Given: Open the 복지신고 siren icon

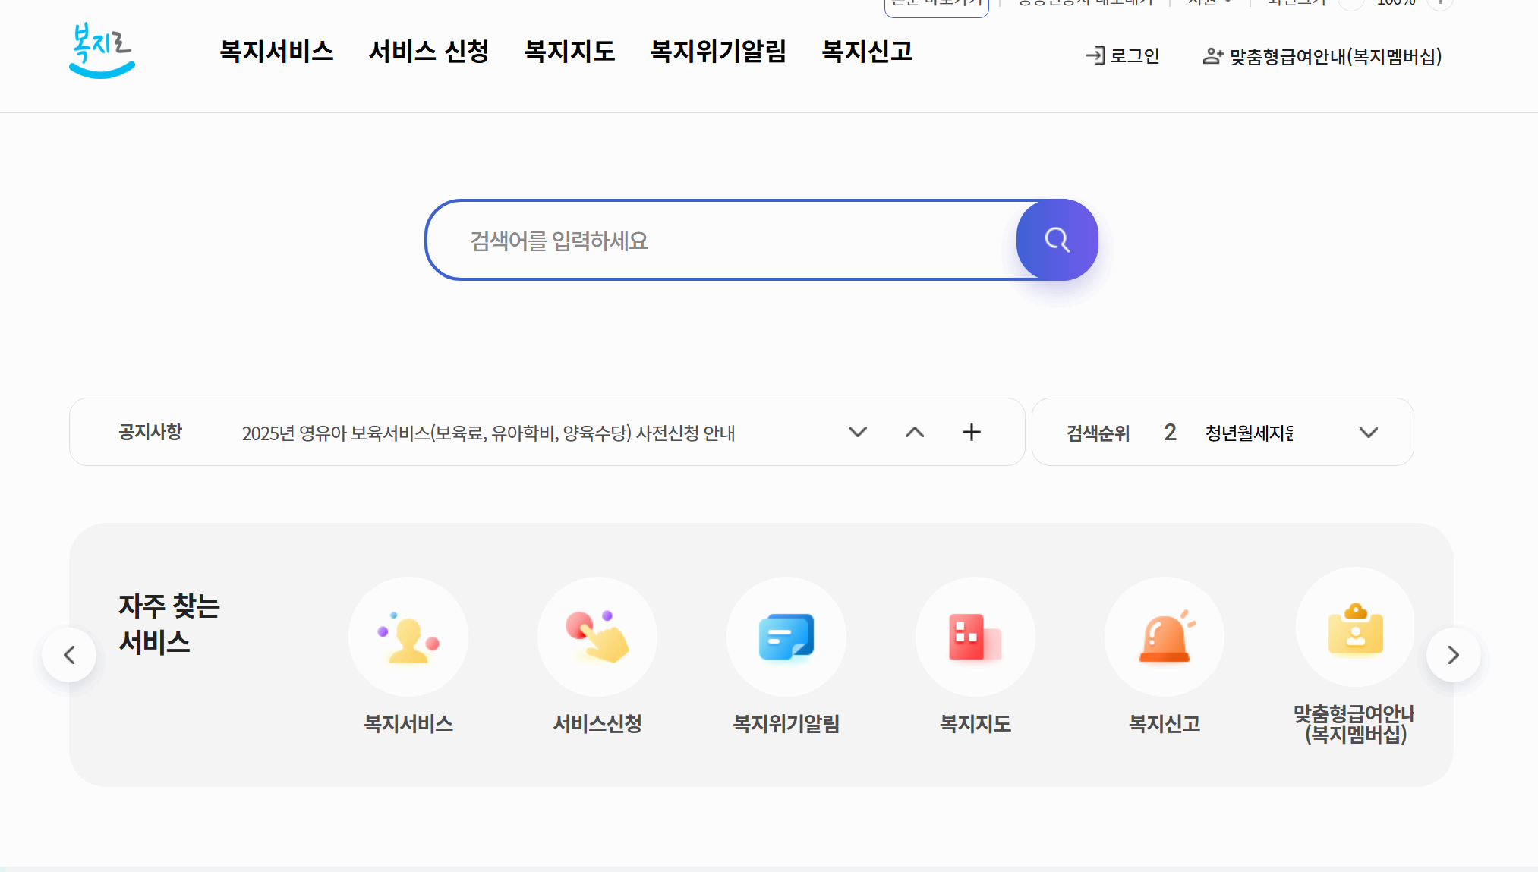Looking at the screenshot, I should [1165, 637].
